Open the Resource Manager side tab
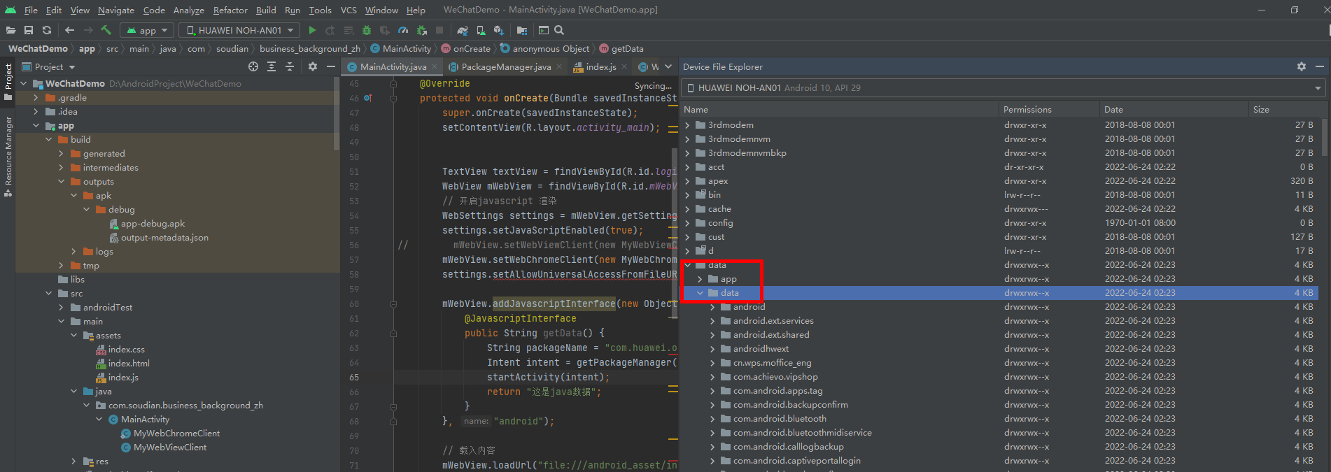1331x472 pixels. point(8,157)
